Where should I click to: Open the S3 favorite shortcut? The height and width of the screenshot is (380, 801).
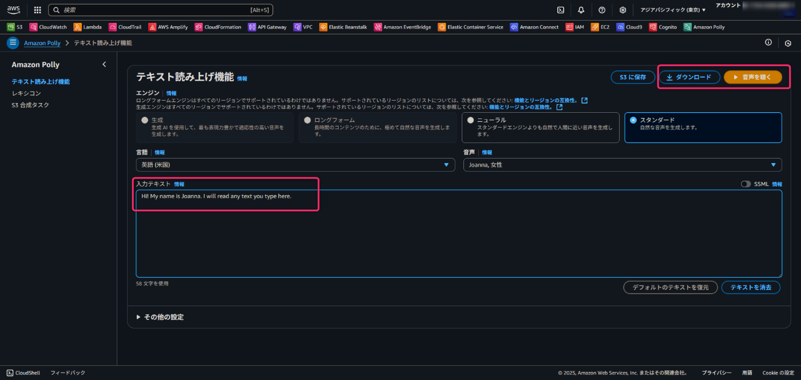click(x=15, y=27)
